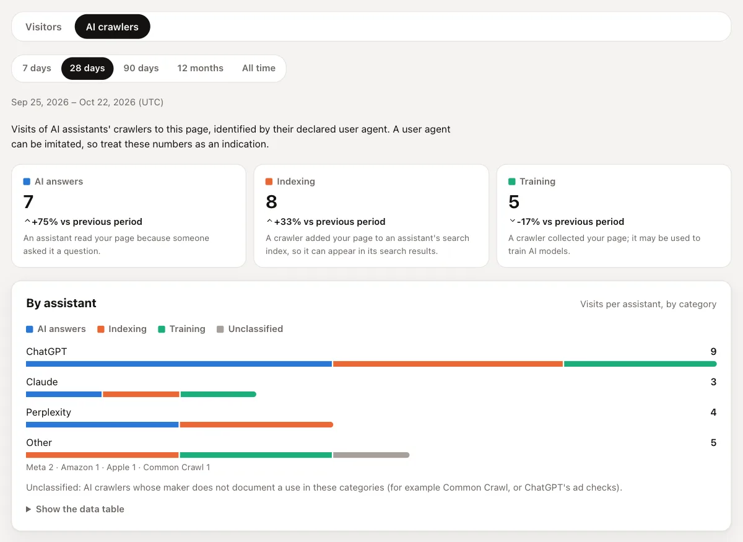Pick the 12 months time range
This screenshot has height=542, width=743.
tap(200, 68)
